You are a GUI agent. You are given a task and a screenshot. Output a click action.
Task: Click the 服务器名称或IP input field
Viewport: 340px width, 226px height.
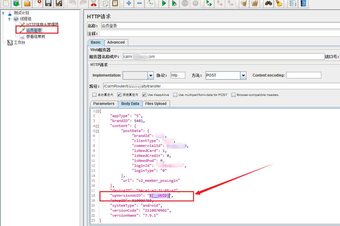pyautogui.click(x=224, y=57)
